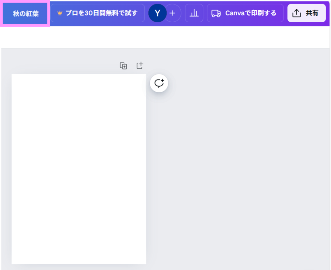Screen dimensions: 331x270
Task: Click the gray area below the canvas page
Action: click(x=79, y=267)
